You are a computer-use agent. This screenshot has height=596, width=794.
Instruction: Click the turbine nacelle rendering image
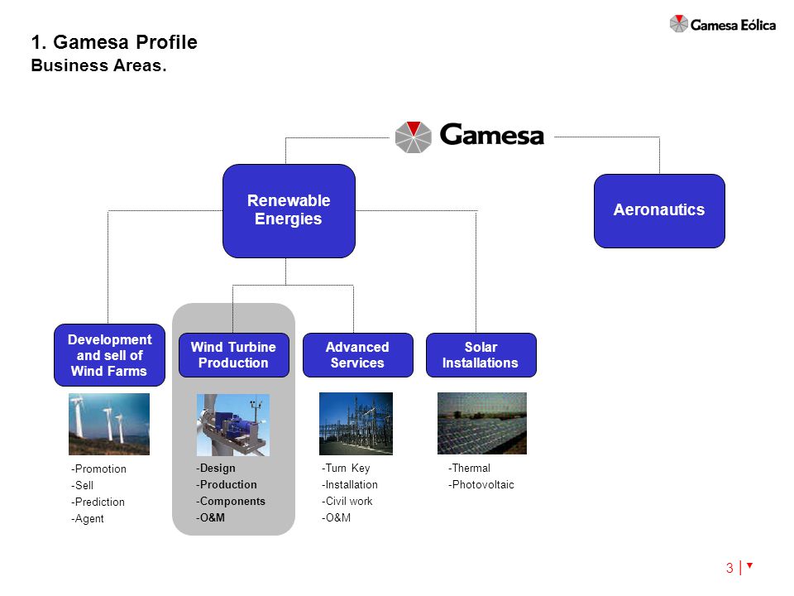(x=233, y=425)
